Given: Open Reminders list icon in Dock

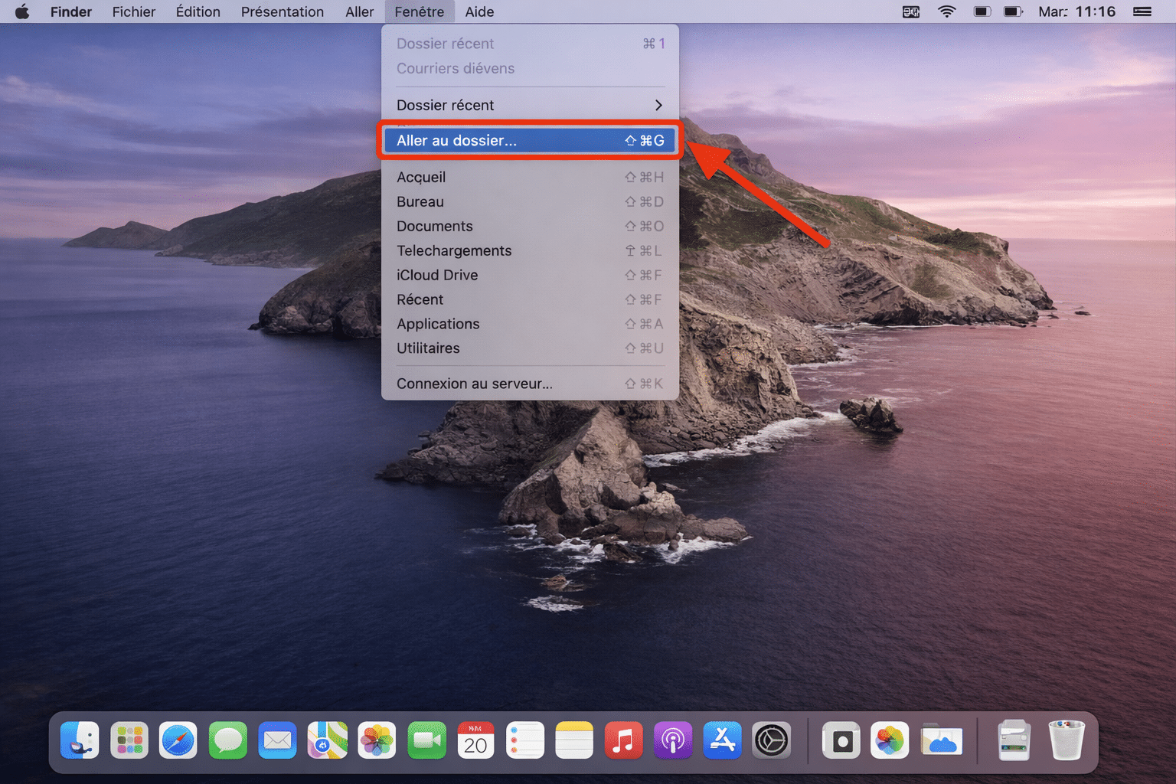Looking at the screenshot, I should 525,740.
